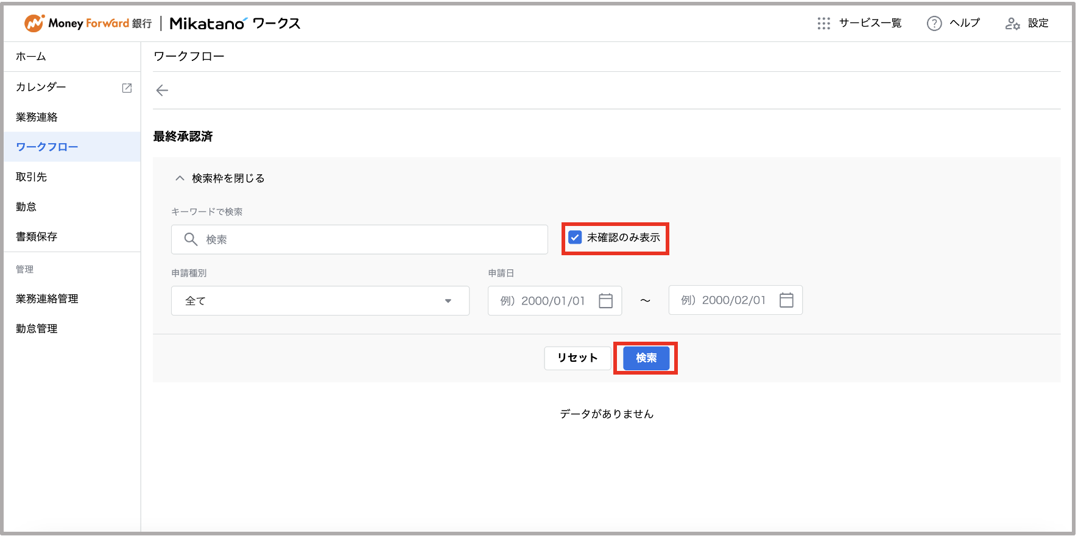Focus the keyword 検索 input field
Image resolution: width=1078 pixels, height=536 pixels.
click(x=359, y=239)
